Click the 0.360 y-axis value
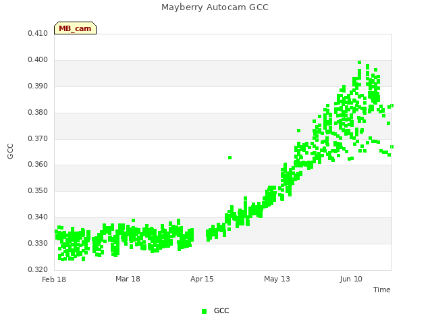Viewport: 432px width, 324px height. tap(38, 165)
